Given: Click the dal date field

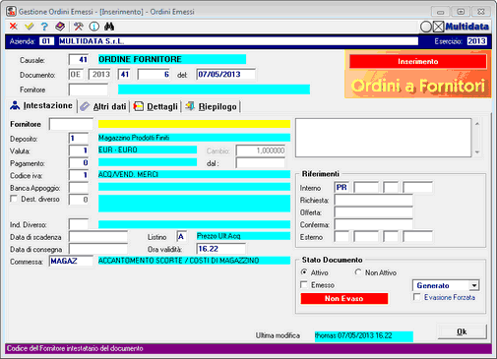Looking at the screenshot, I should coord(261,162).
